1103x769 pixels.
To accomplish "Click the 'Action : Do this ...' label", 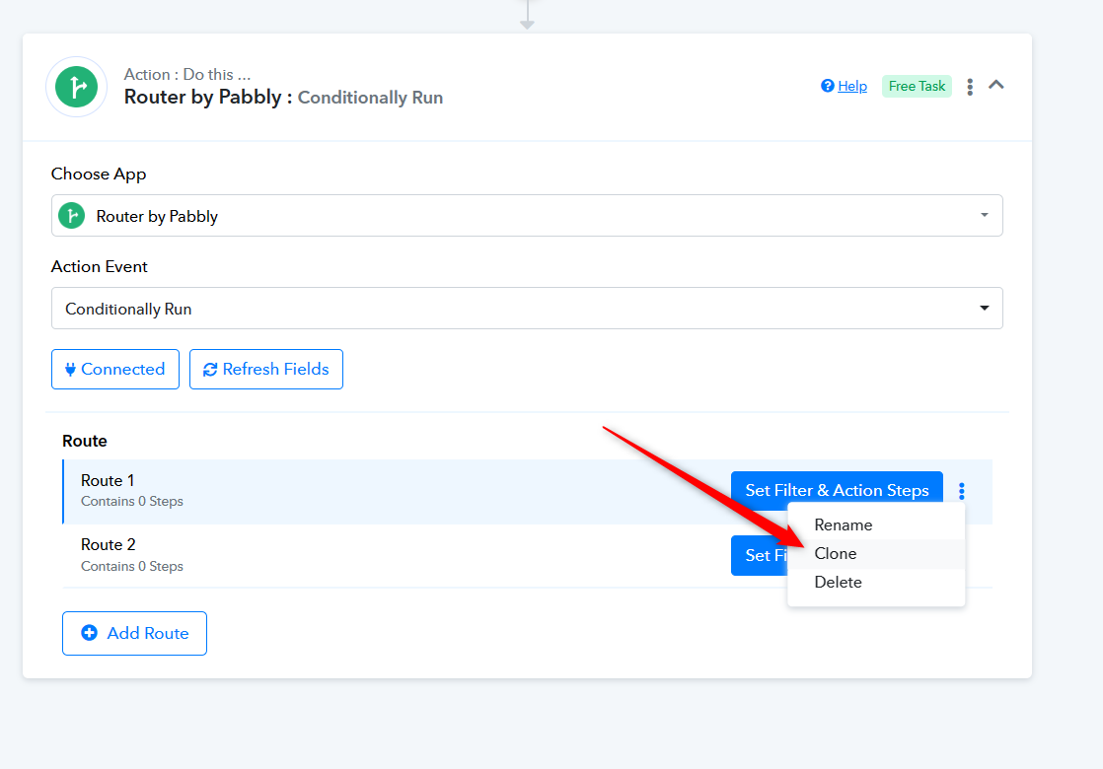I will (x=187, y=75).
